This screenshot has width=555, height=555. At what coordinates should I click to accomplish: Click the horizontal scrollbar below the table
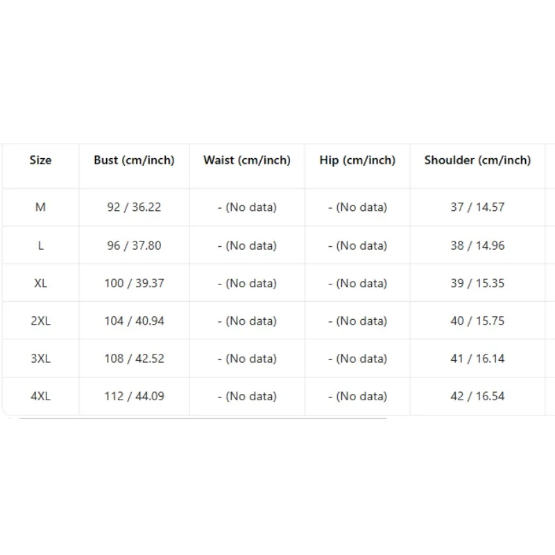tap(203, 418)
